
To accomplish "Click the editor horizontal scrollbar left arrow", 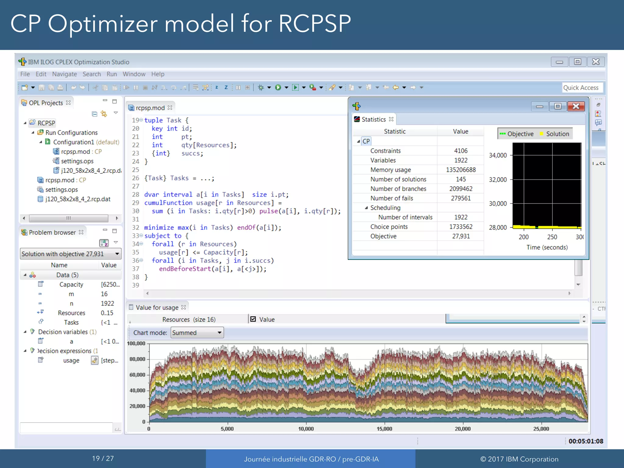I will [147, 293].
